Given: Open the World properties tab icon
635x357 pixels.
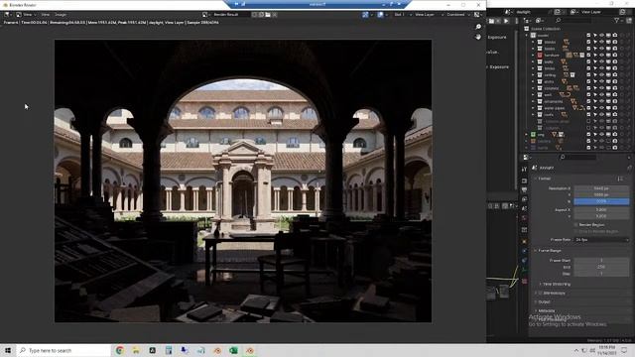Looking at the screenshot, I should tap(525, 218).
